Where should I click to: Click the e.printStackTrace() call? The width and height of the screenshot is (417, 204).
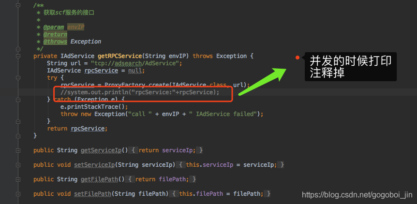(x=92, y=107)
